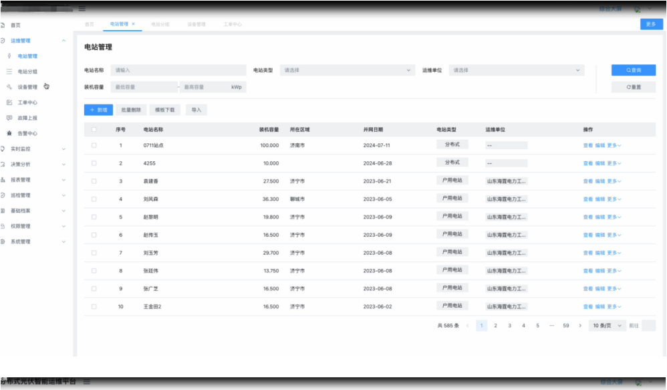Close the 电站管理 tab with its X

tap(133, 24)
